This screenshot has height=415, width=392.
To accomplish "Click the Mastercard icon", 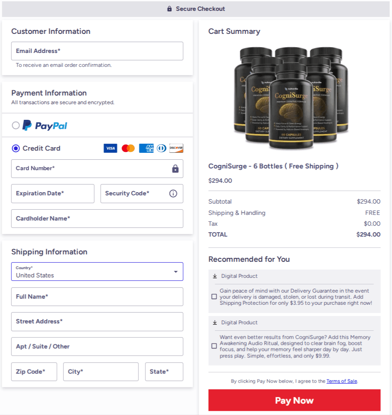I will [x=127, y=148].
